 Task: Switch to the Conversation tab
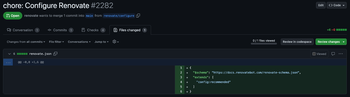tap(23, 30)
